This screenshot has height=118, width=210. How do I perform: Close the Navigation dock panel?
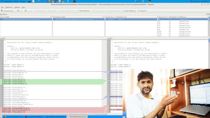point(209,14)
